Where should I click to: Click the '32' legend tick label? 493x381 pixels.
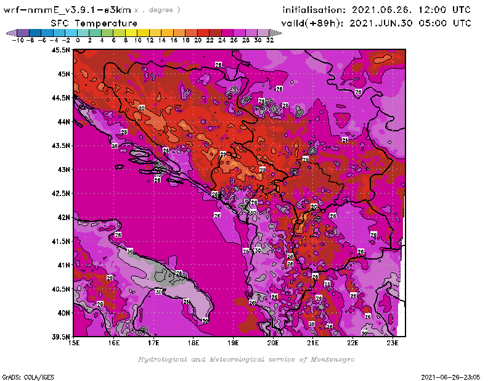tap(270, 40)
